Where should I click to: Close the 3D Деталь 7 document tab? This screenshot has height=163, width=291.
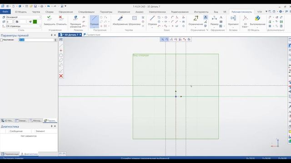coord(80,34)
